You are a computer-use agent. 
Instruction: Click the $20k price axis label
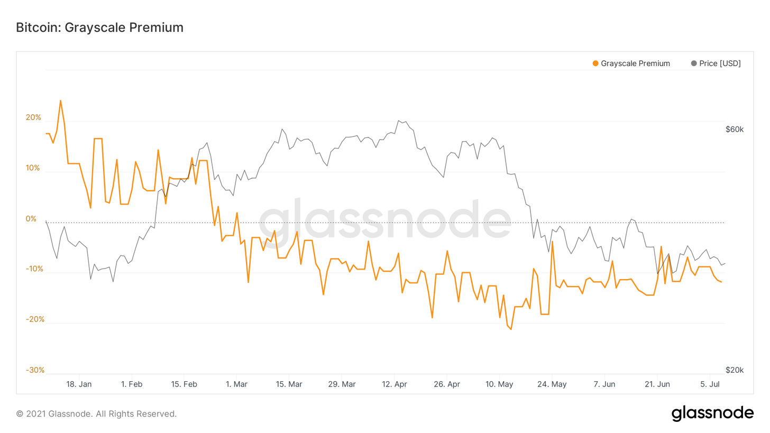pyautogui.click(x=735, y=370)
